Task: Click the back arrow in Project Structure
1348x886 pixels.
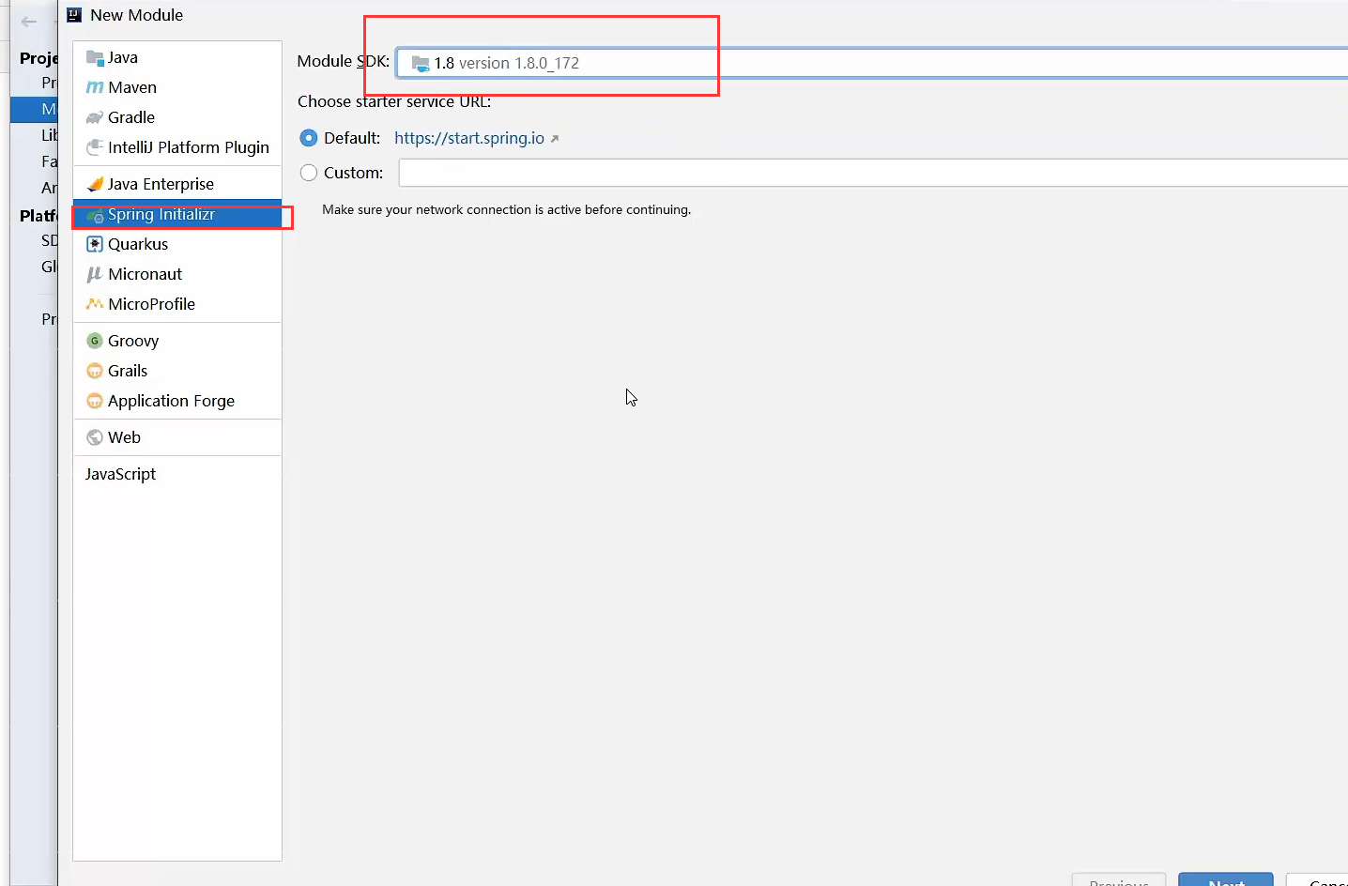Action: pyautogui.click(x=29, y=21)
